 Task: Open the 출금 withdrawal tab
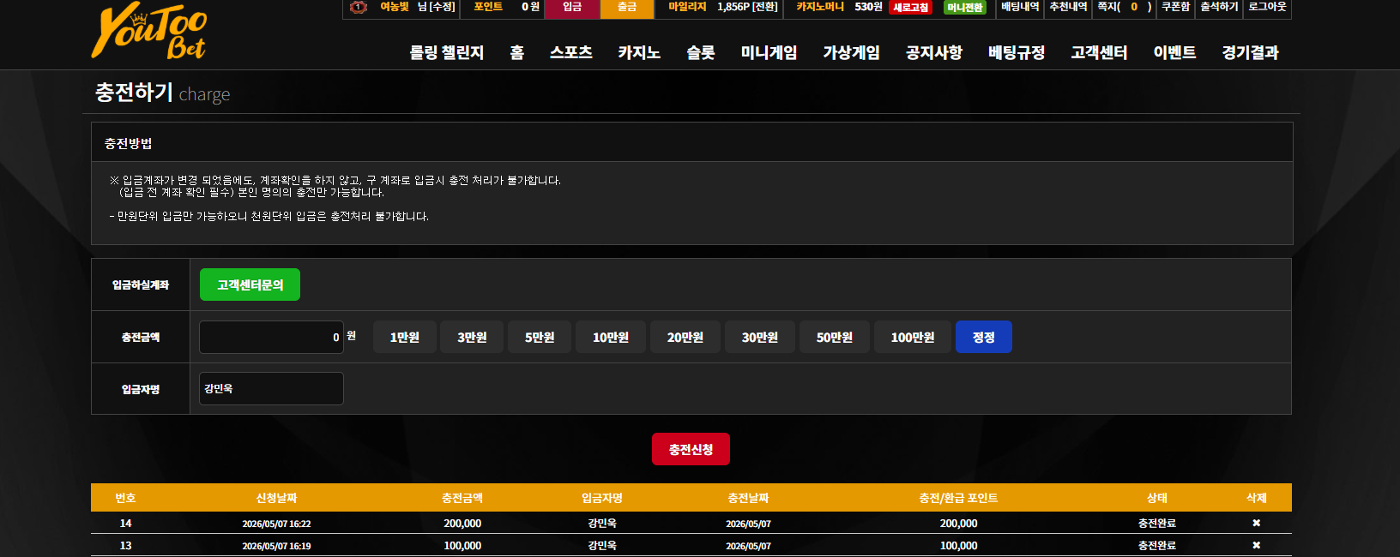(x=627, y=8)
